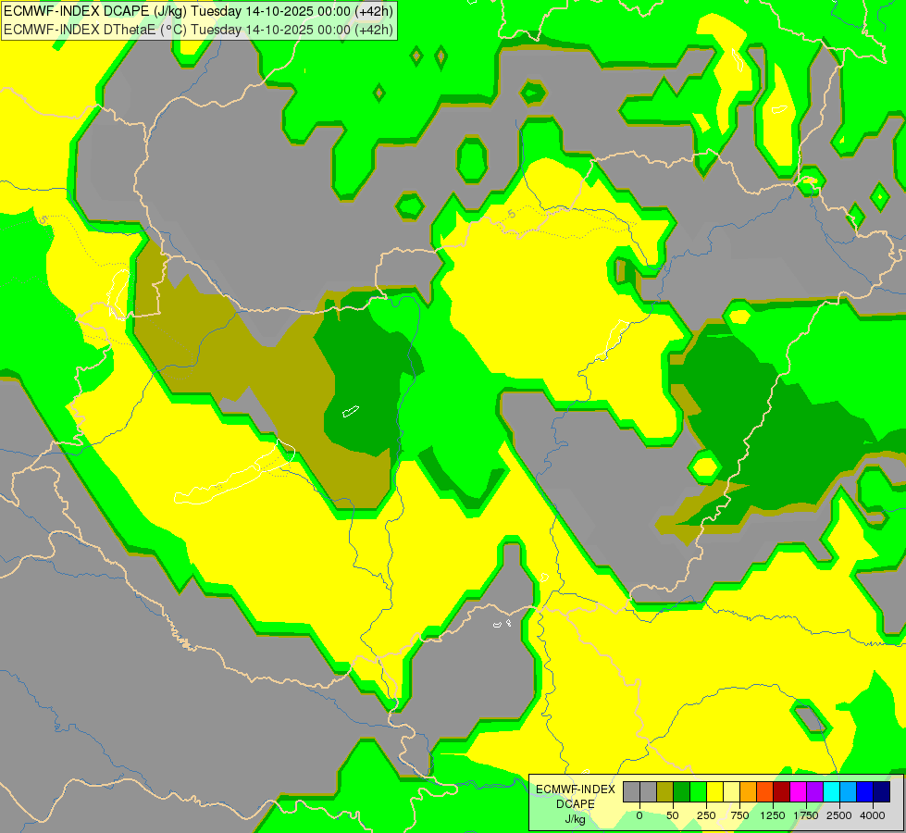
Task: Click the orange legend swatch after 750
Action: coord(749,791)
